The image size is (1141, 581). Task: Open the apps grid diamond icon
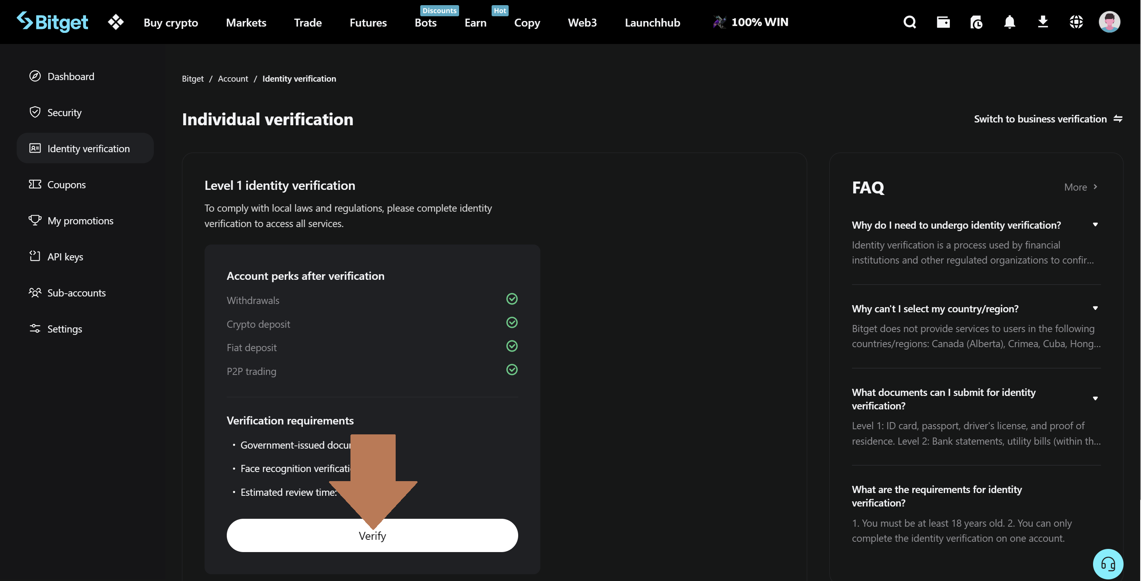(x=116, y=22)
